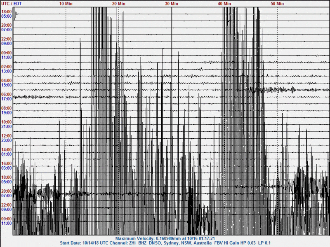Click the 13:00 EDT row label
The image size is (330, 247).
coord(6,71)
